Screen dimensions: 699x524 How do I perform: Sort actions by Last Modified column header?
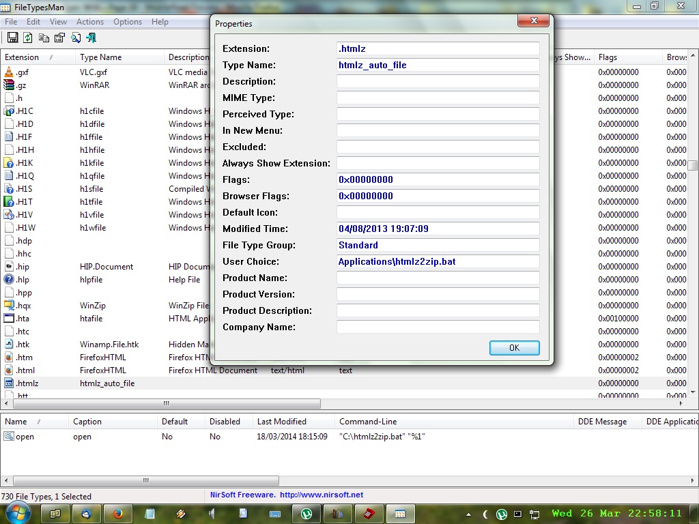(294, 422)
